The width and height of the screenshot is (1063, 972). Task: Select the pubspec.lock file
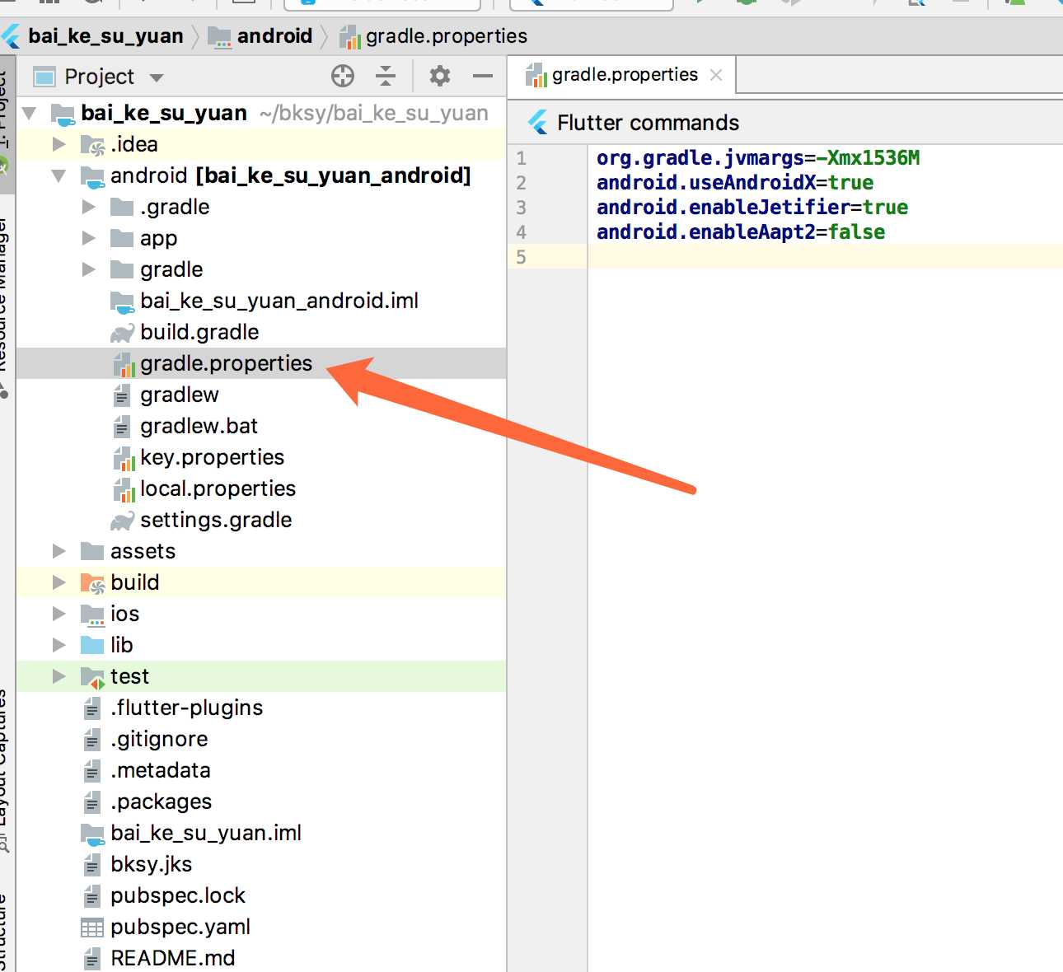coord(178,895)
